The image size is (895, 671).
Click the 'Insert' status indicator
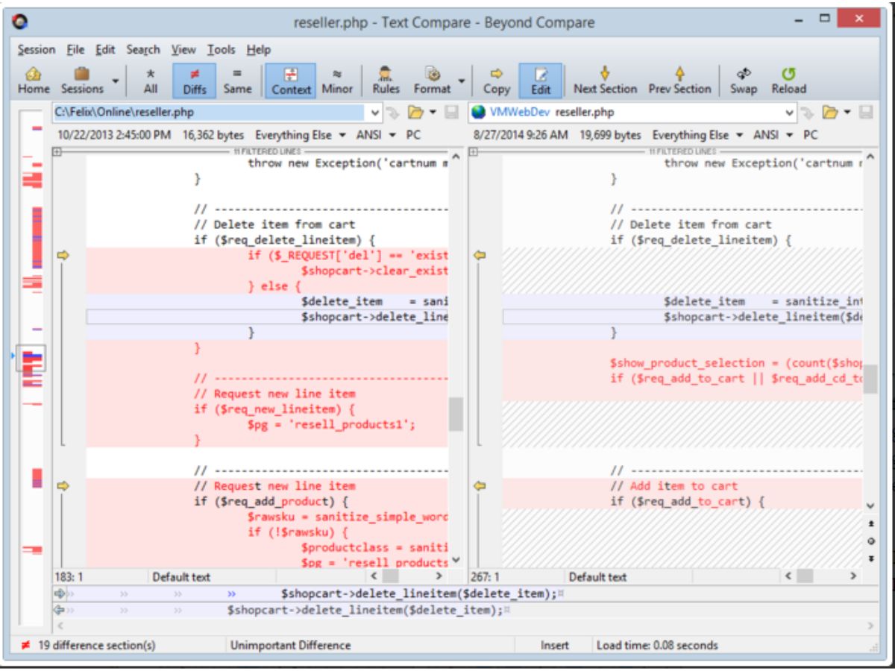click(556, 645)
